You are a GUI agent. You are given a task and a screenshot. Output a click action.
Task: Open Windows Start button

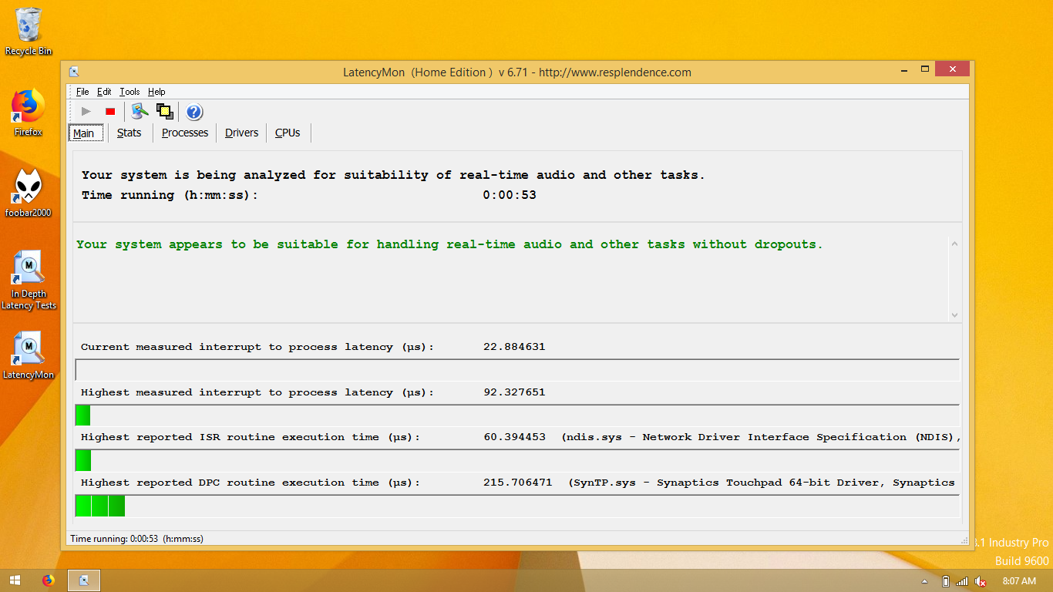15,580
